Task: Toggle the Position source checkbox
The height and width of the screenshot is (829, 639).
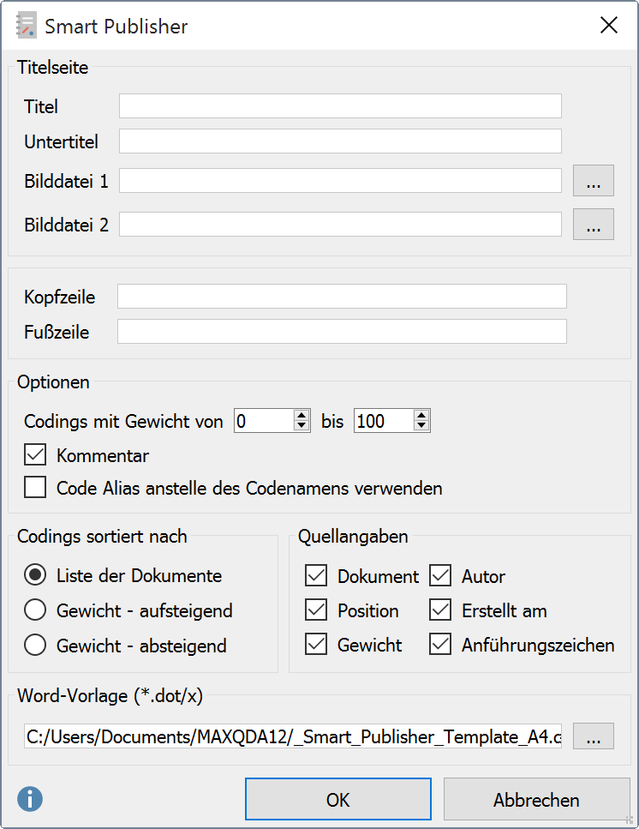Action: [x=316, y=610]
